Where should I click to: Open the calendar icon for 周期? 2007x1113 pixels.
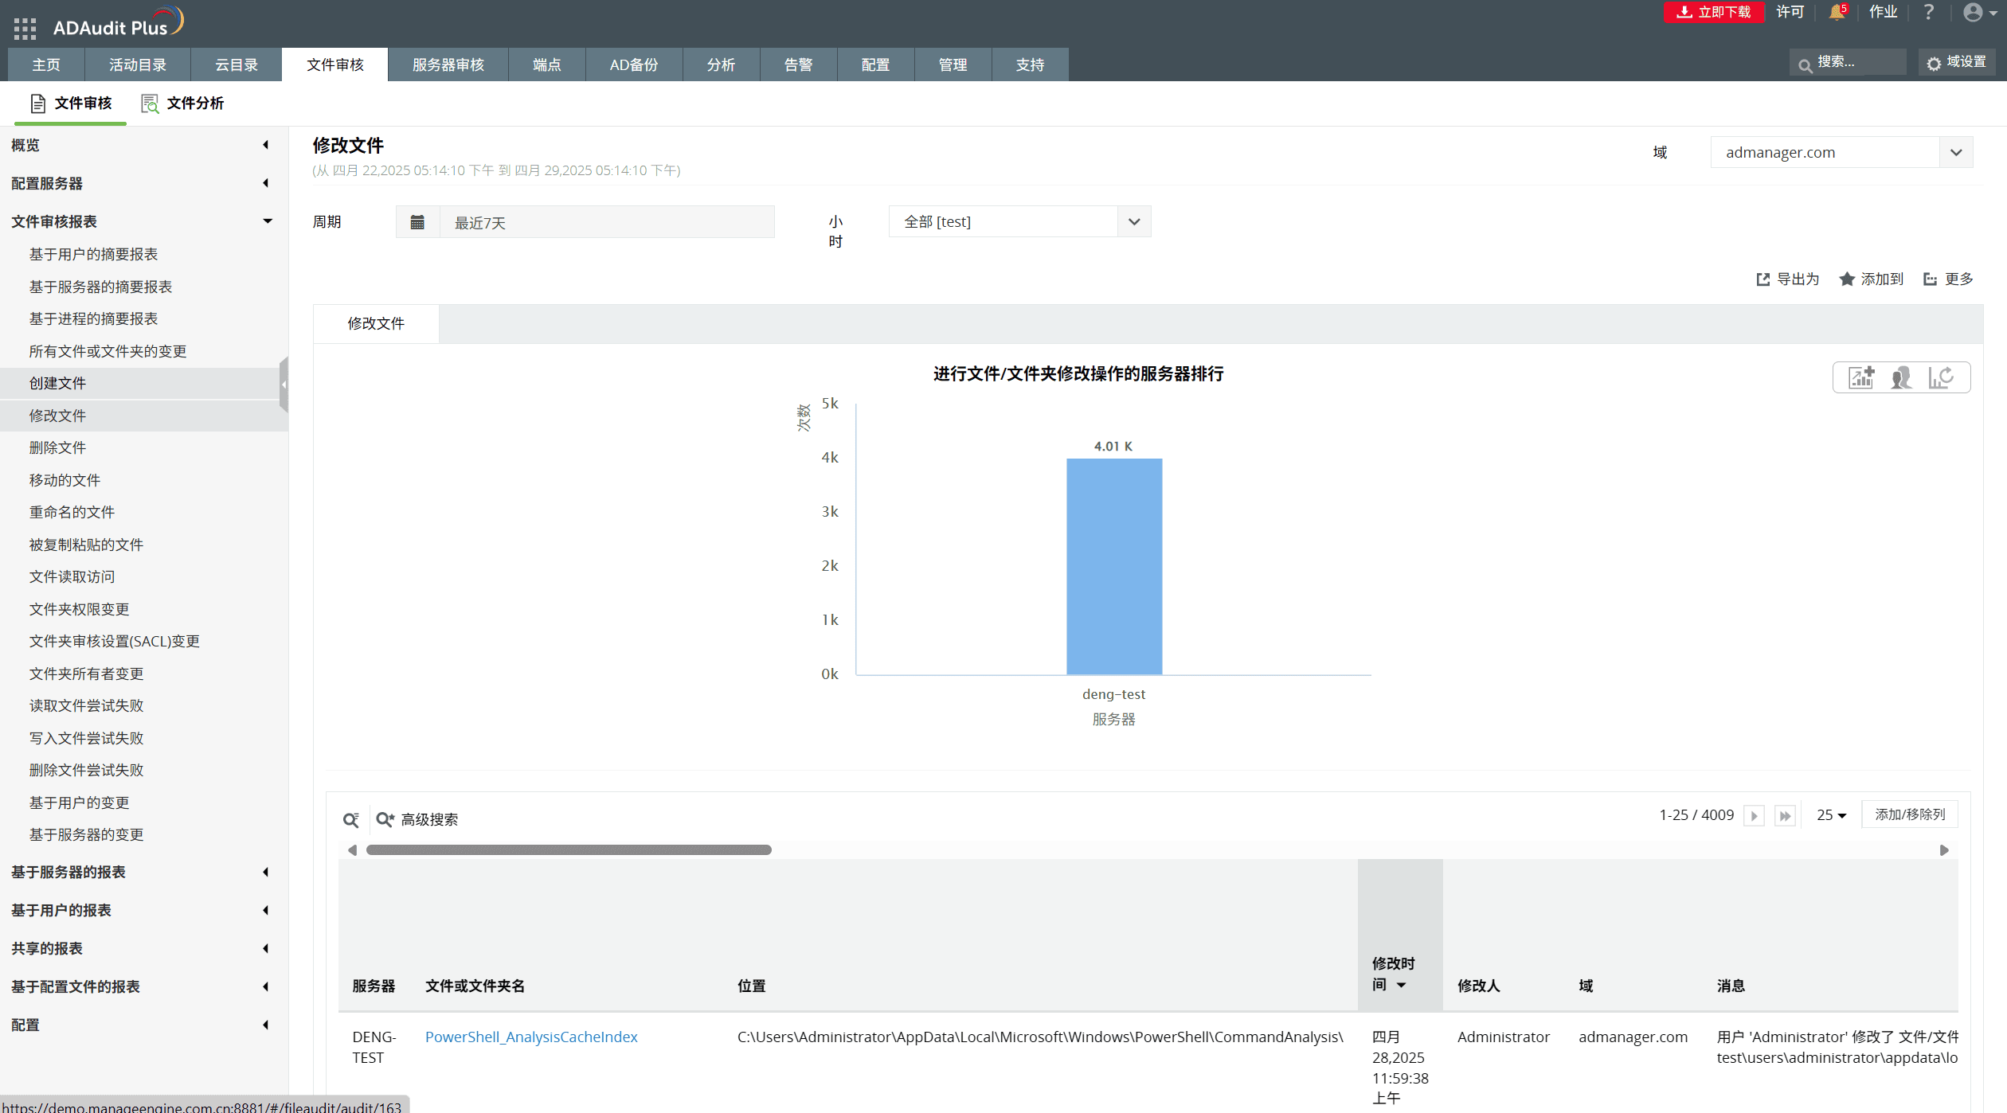(417, 222)
